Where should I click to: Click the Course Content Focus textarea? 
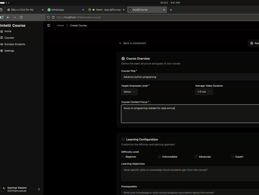190,114
